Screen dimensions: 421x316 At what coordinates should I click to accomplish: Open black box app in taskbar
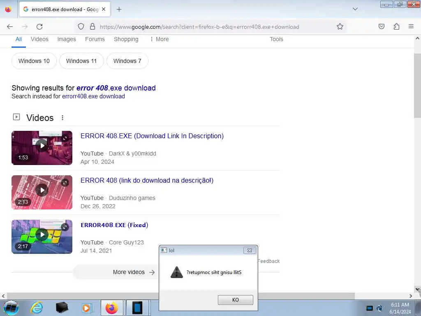pyautogui.click(x=62, y=308)
